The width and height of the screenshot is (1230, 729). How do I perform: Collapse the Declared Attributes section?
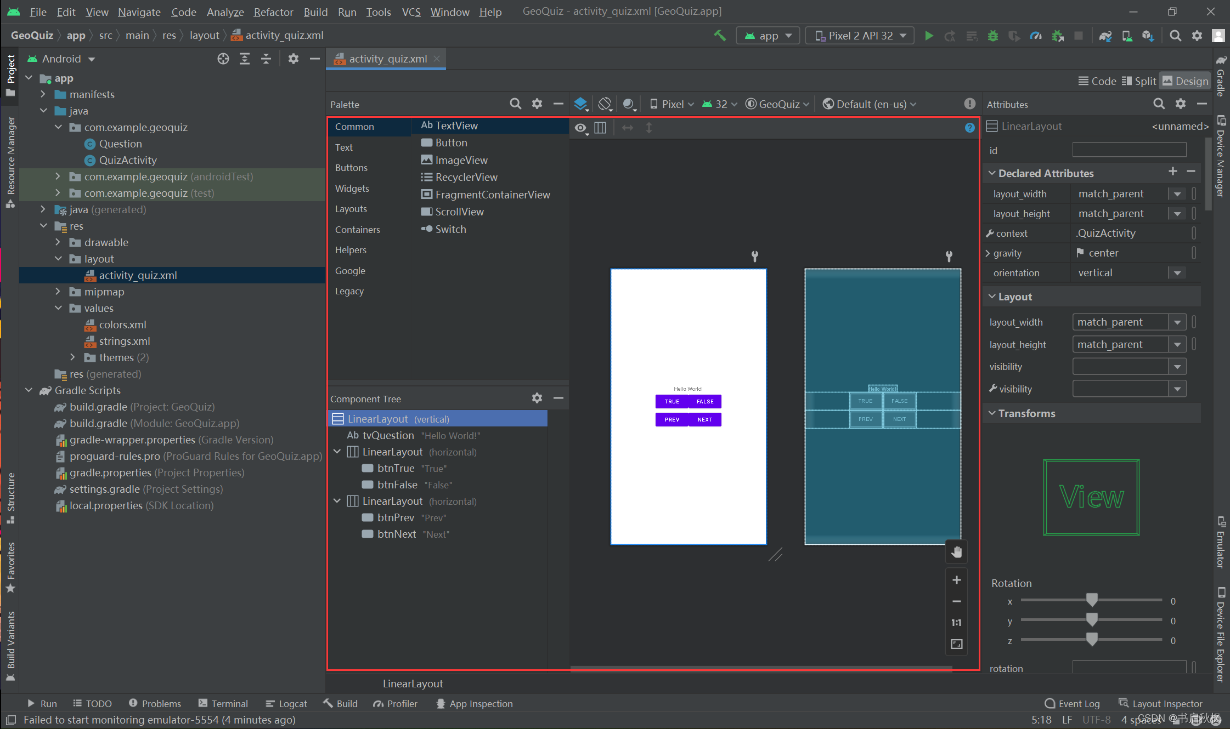pyautogui.click(x=992, y=173)
